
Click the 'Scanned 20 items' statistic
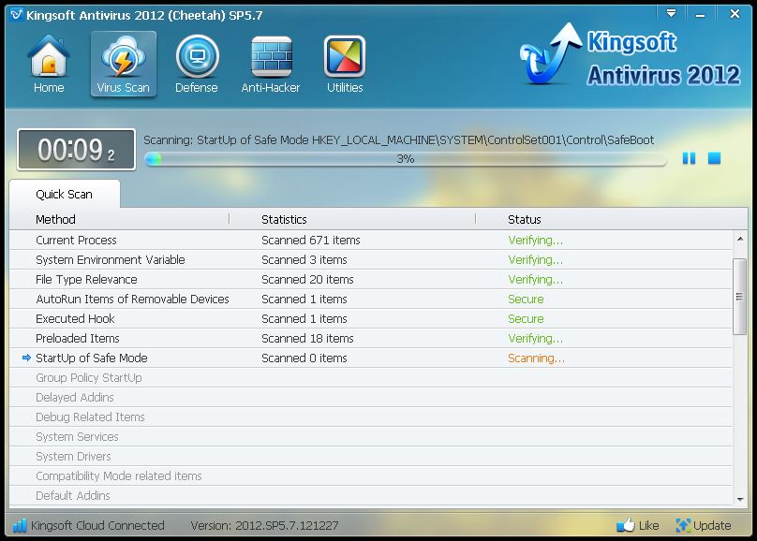pyautogui.click(x=307, y=280)
